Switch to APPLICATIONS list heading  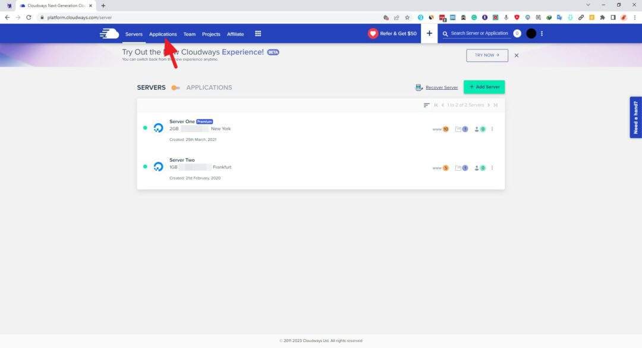tap(209, 87)
